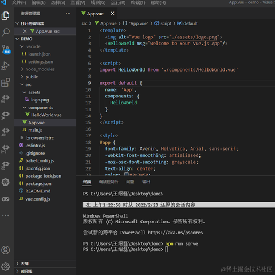275x275 pixels.
Task: Open additional views ellipsis in activity bar
Action: [x=6, y=215]
